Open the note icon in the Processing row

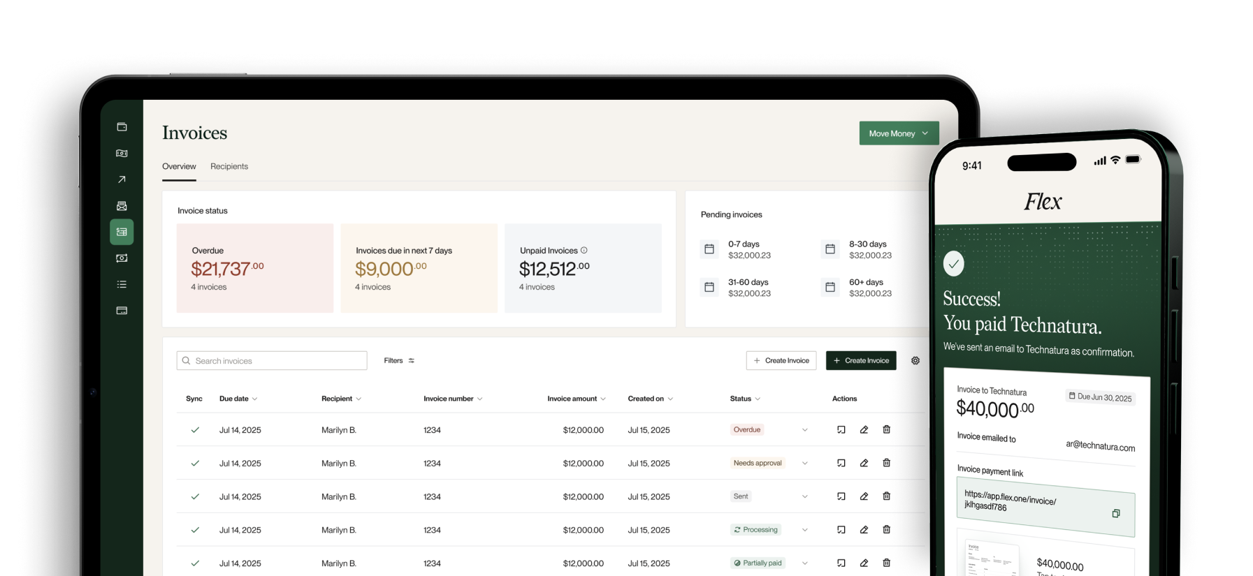click(841, 530)
